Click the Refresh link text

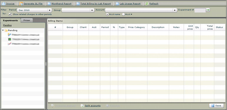tap(154, 4)
